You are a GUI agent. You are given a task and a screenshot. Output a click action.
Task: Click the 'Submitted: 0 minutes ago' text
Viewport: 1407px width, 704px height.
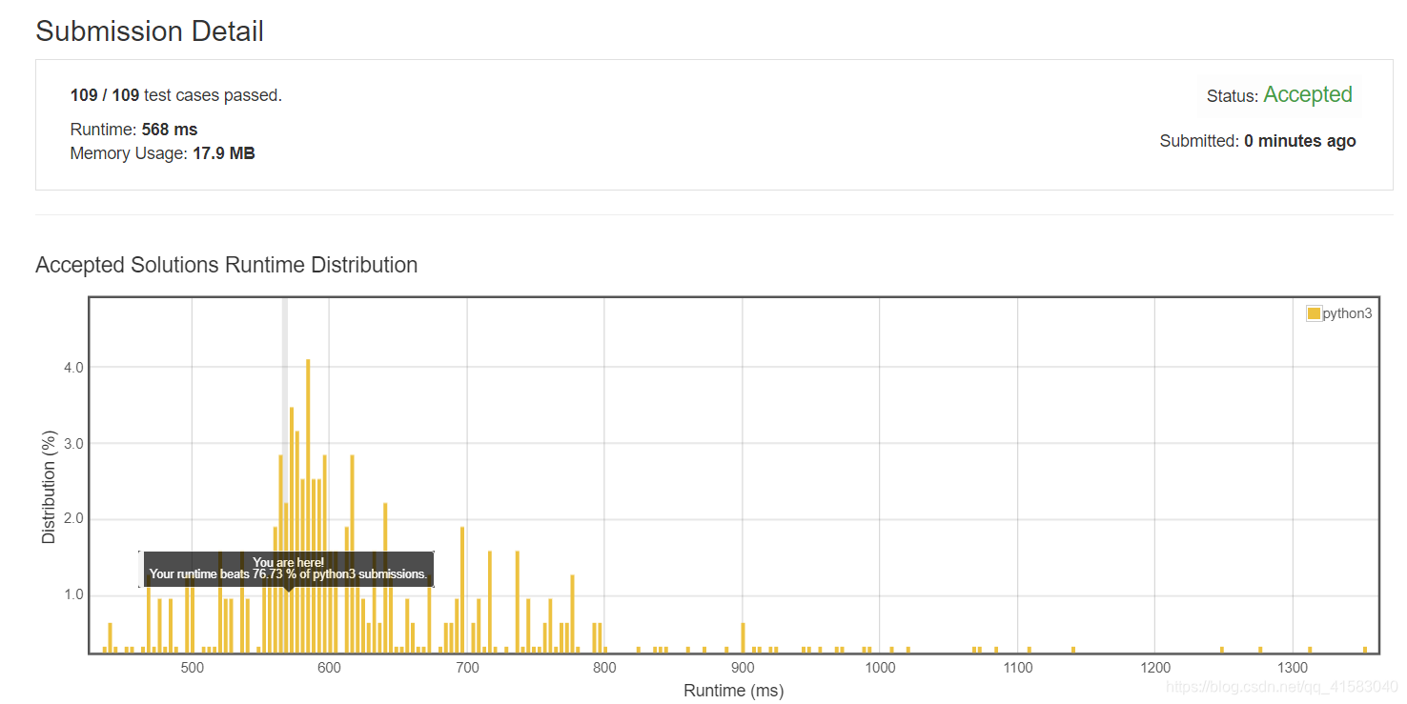1257,141
